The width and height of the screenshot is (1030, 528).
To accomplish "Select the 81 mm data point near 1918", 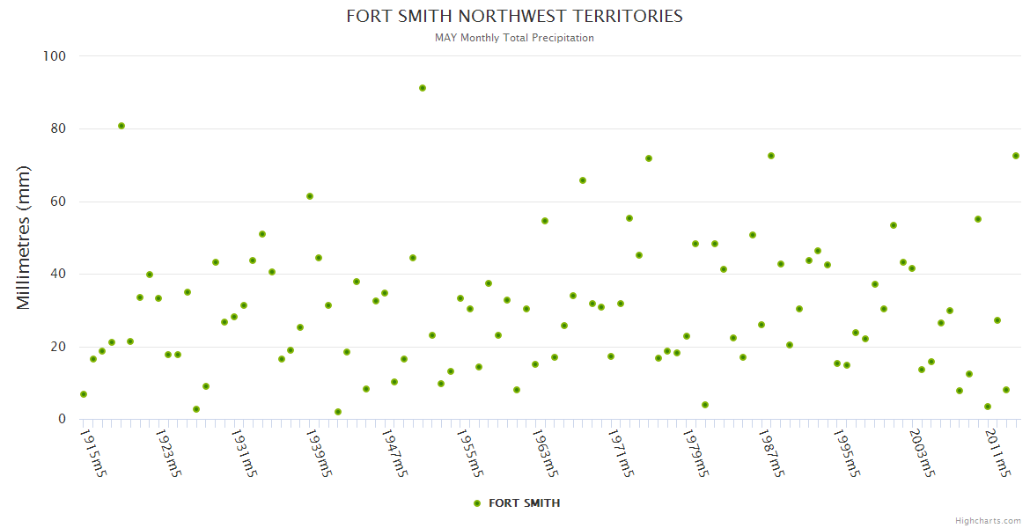I will point(121,126).
